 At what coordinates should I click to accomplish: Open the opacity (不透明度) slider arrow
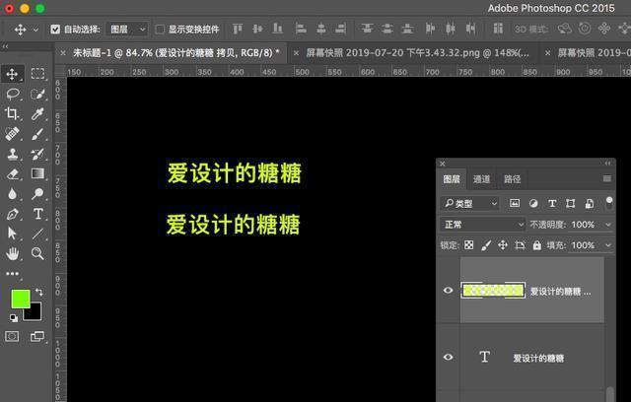pyautogui.click(x=608, y=225)
